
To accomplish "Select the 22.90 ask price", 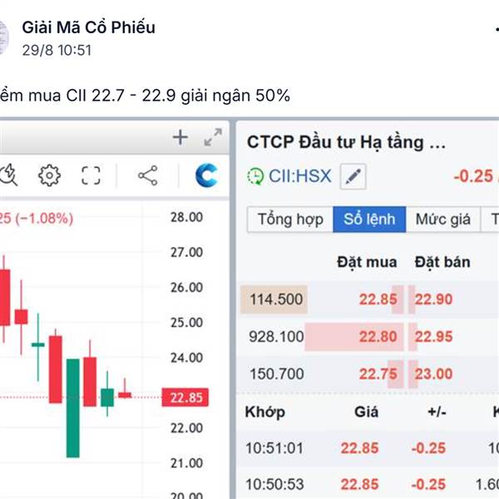I will tap(434, 299).
